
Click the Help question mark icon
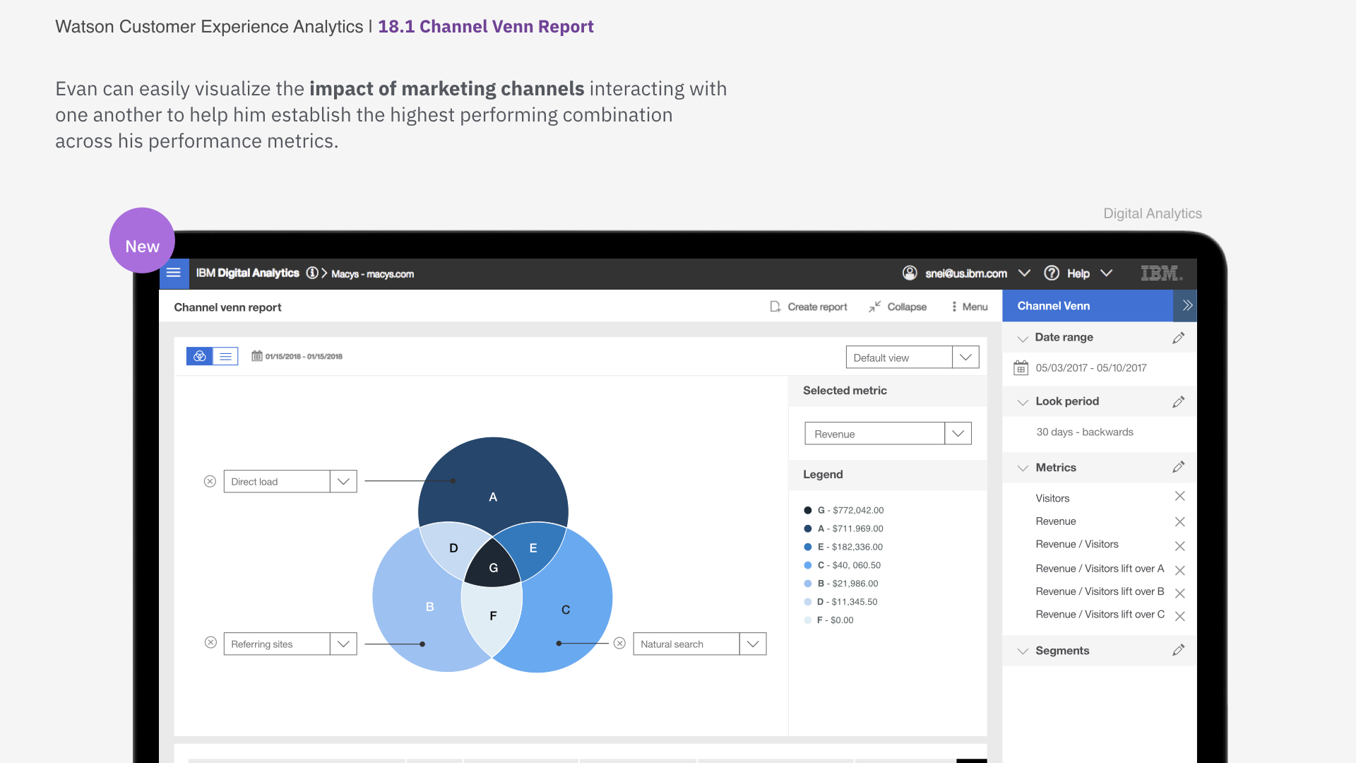point(1052,273)
